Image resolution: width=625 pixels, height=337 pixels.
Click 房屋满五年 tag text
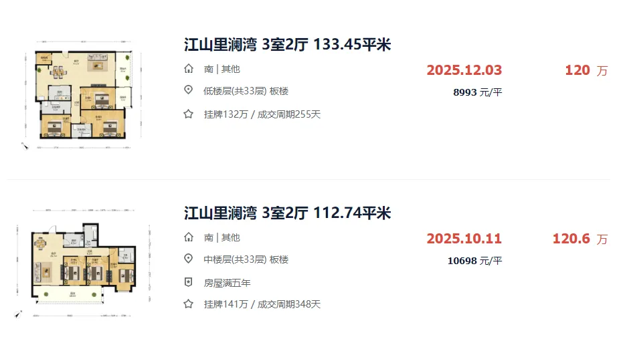227,283
